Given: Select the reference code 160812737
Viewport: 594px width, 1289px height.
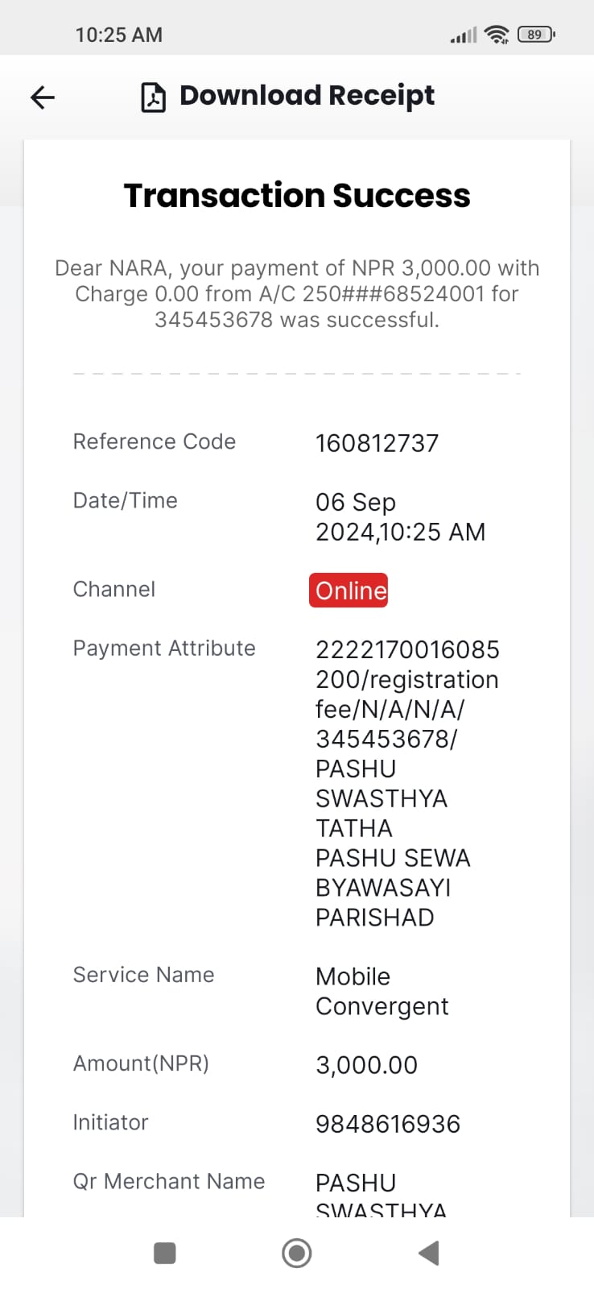Looking at the screenshot, I should pyautogui.click(x=377, y=443).
